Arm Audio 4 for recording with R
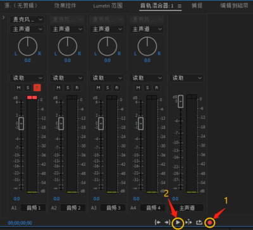Image resolution: width=253 pixels, height=230 pixels. point(157,88)
